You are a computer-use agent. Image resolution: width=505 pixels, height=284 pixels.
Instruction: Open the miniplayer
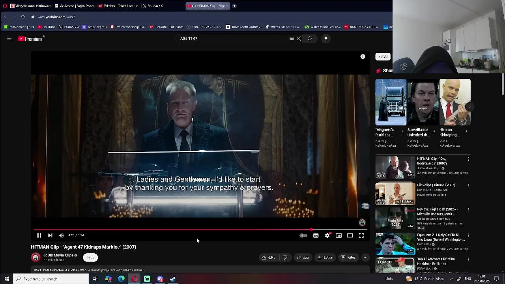[339, 235]
